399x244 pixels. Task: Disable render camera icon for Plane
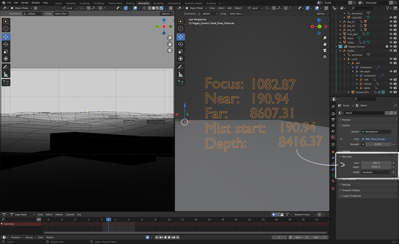click(x=395, y=38)
